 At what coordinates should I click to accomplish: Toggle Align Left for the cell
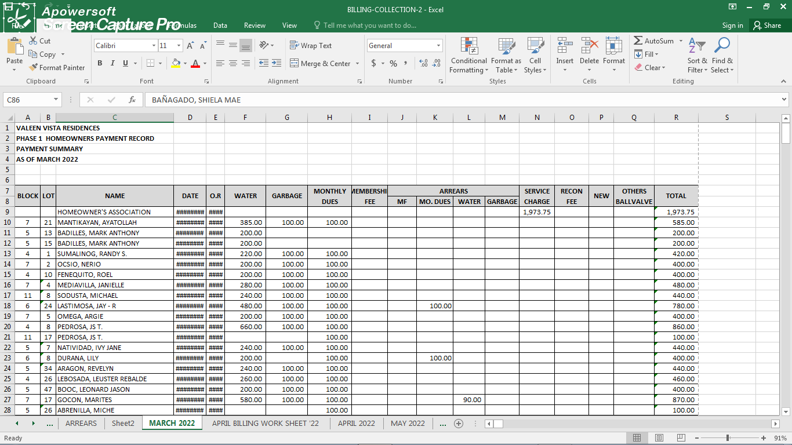tap(220, 63)
